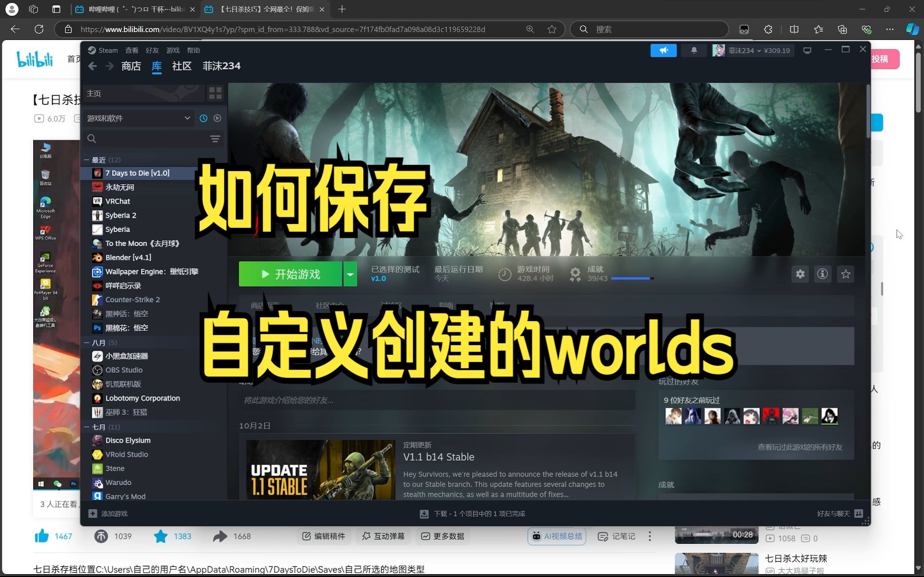Open the V1.1 b14 Stable news thumbnail
The width and height of the screenshot is (924, 577).
click(x=321, y=469)
